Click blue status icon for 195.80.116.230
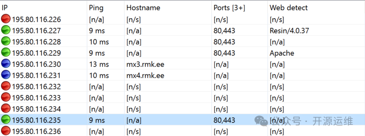This screenshot has width=365, height=136. (x=6, y=64)
